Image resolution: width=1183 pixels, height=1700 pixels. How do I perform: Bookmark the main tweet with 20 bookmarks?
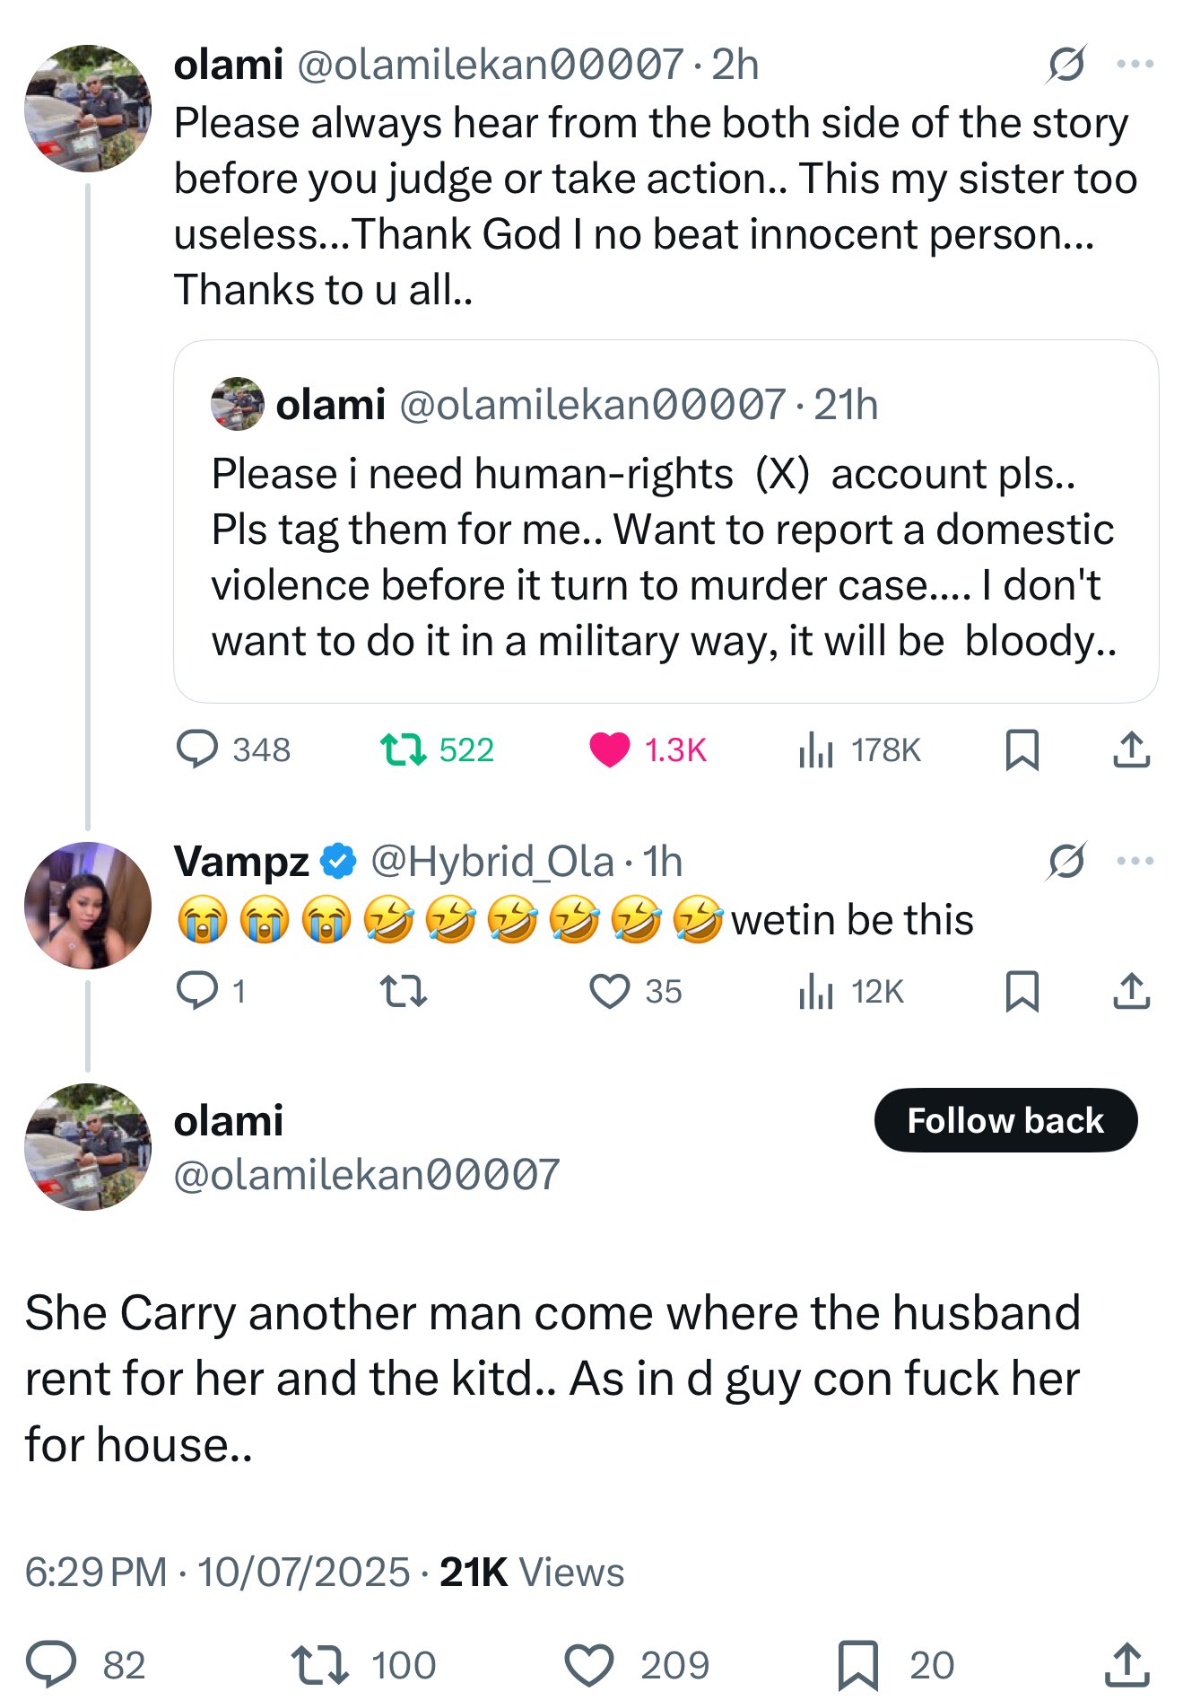tap(857, 1665)
